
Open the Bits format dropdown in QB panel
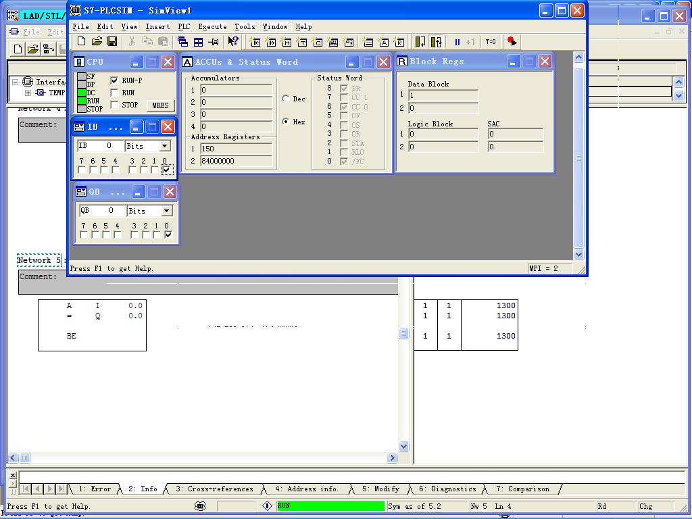tap(166, 211)
